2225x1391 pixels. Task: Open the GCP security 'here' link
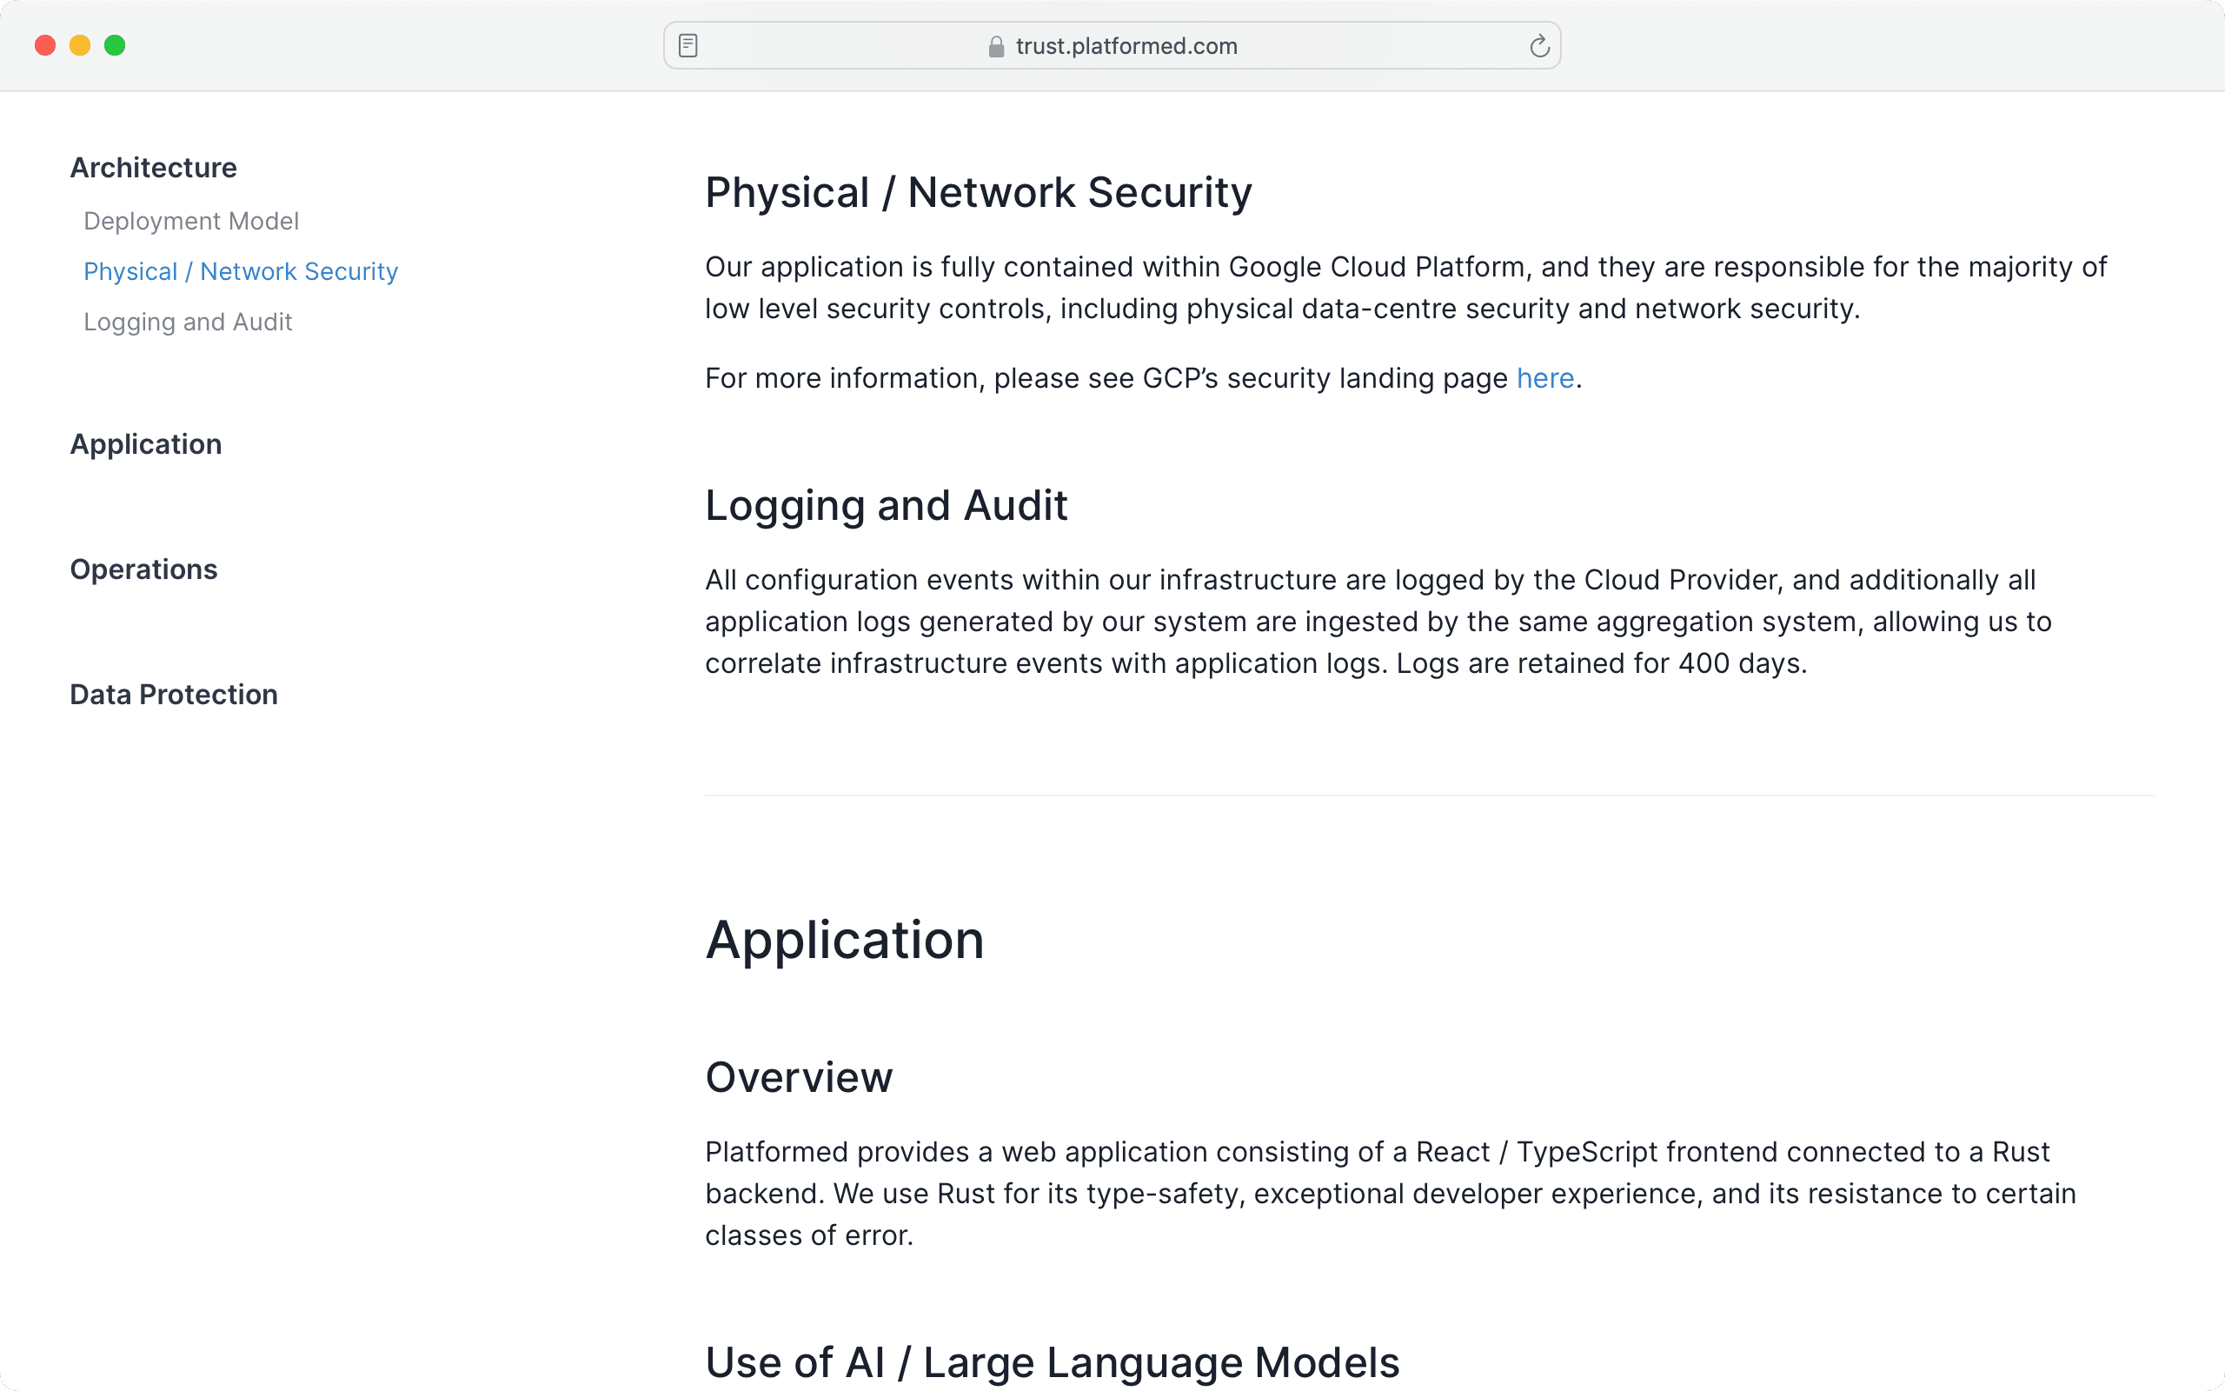click(x=1544, y=378)
